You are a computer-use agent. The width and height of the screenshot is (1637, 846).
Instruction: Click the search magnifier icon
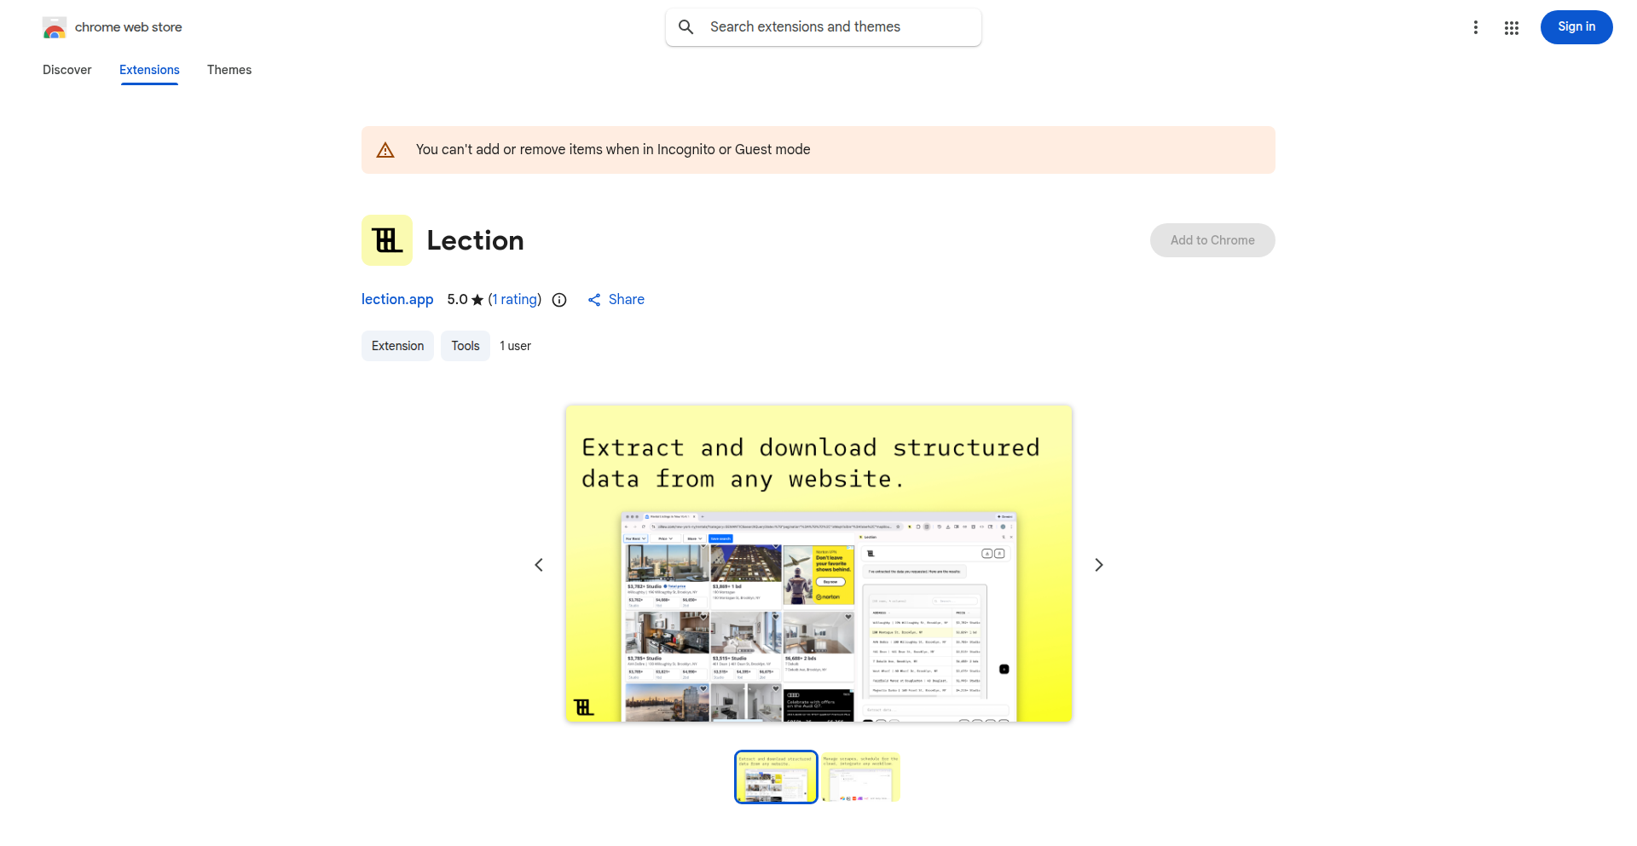[x=686, y=27]
